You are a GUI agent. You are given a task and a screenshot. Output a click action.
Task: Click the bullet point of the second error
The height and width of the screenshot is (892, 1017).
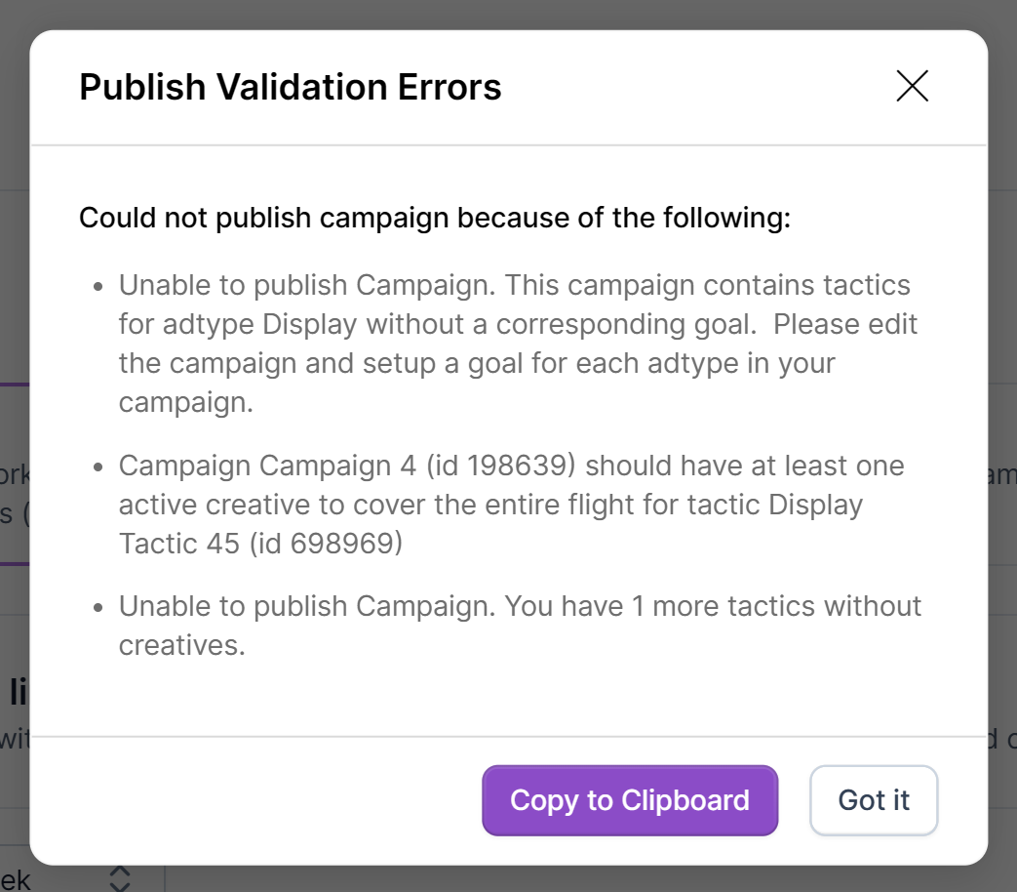tap(98, 466)
